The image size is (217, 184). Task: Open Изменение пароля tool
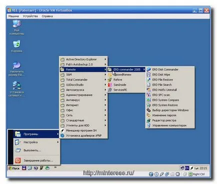[170, 115]
